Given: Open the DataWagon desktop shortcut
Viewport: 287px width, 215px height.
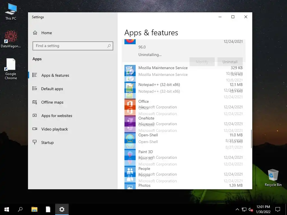Looking at the screenshot, I should click(x=11, y=39).
